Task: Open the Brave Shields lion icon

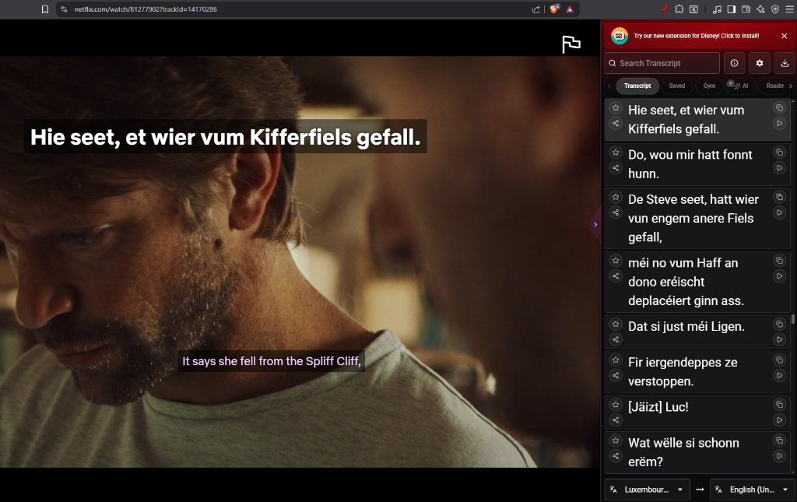Action: tap(554, 9)
